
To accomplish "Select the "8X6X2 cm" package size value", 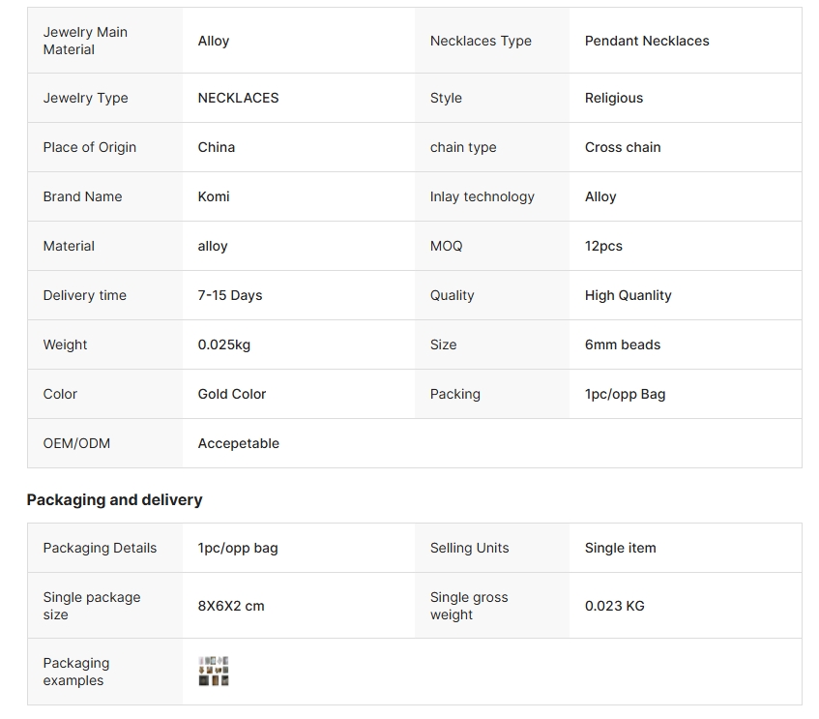I will (x=231, y=606).
